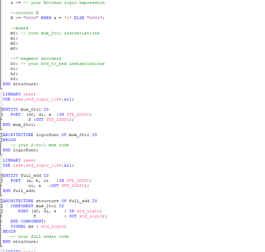
Task: Click 'LIBRARY ieee;' above ENTITY full_add
Action: 19,160
